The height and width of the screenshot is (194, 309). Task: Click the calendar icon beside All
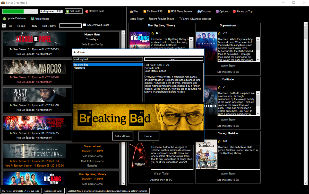tap(4, 26)
